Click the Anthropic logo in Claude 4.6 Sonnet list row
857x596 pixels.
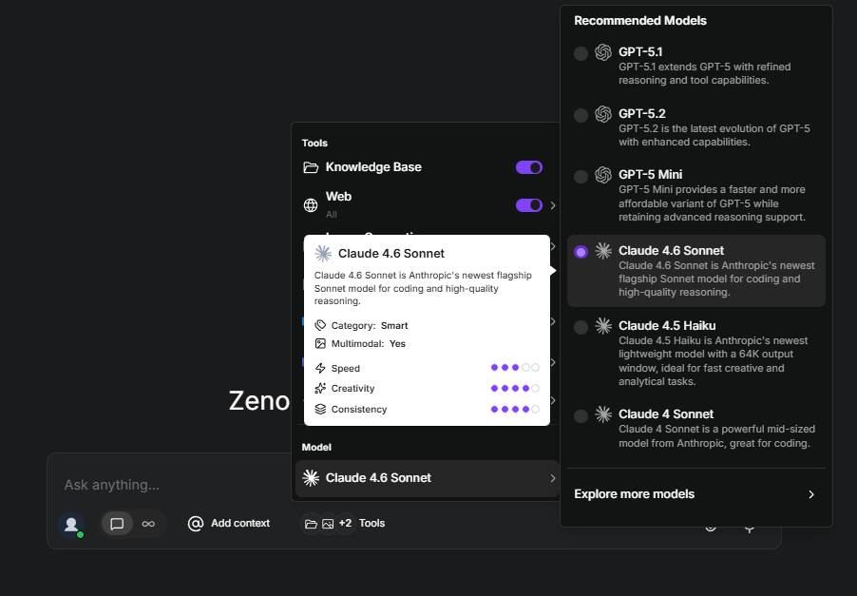(x=603, y=251)
